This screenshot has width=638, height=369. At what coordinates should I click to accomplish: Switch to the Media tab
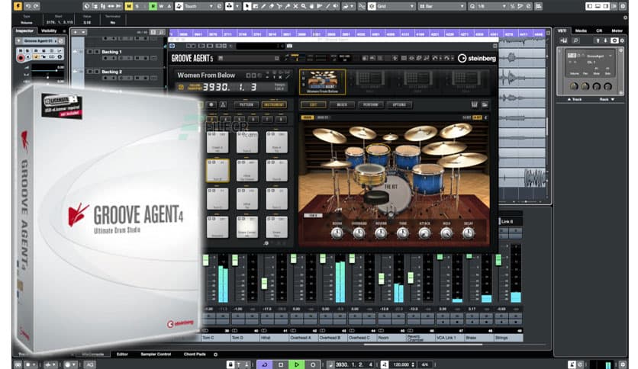point(581,30)
